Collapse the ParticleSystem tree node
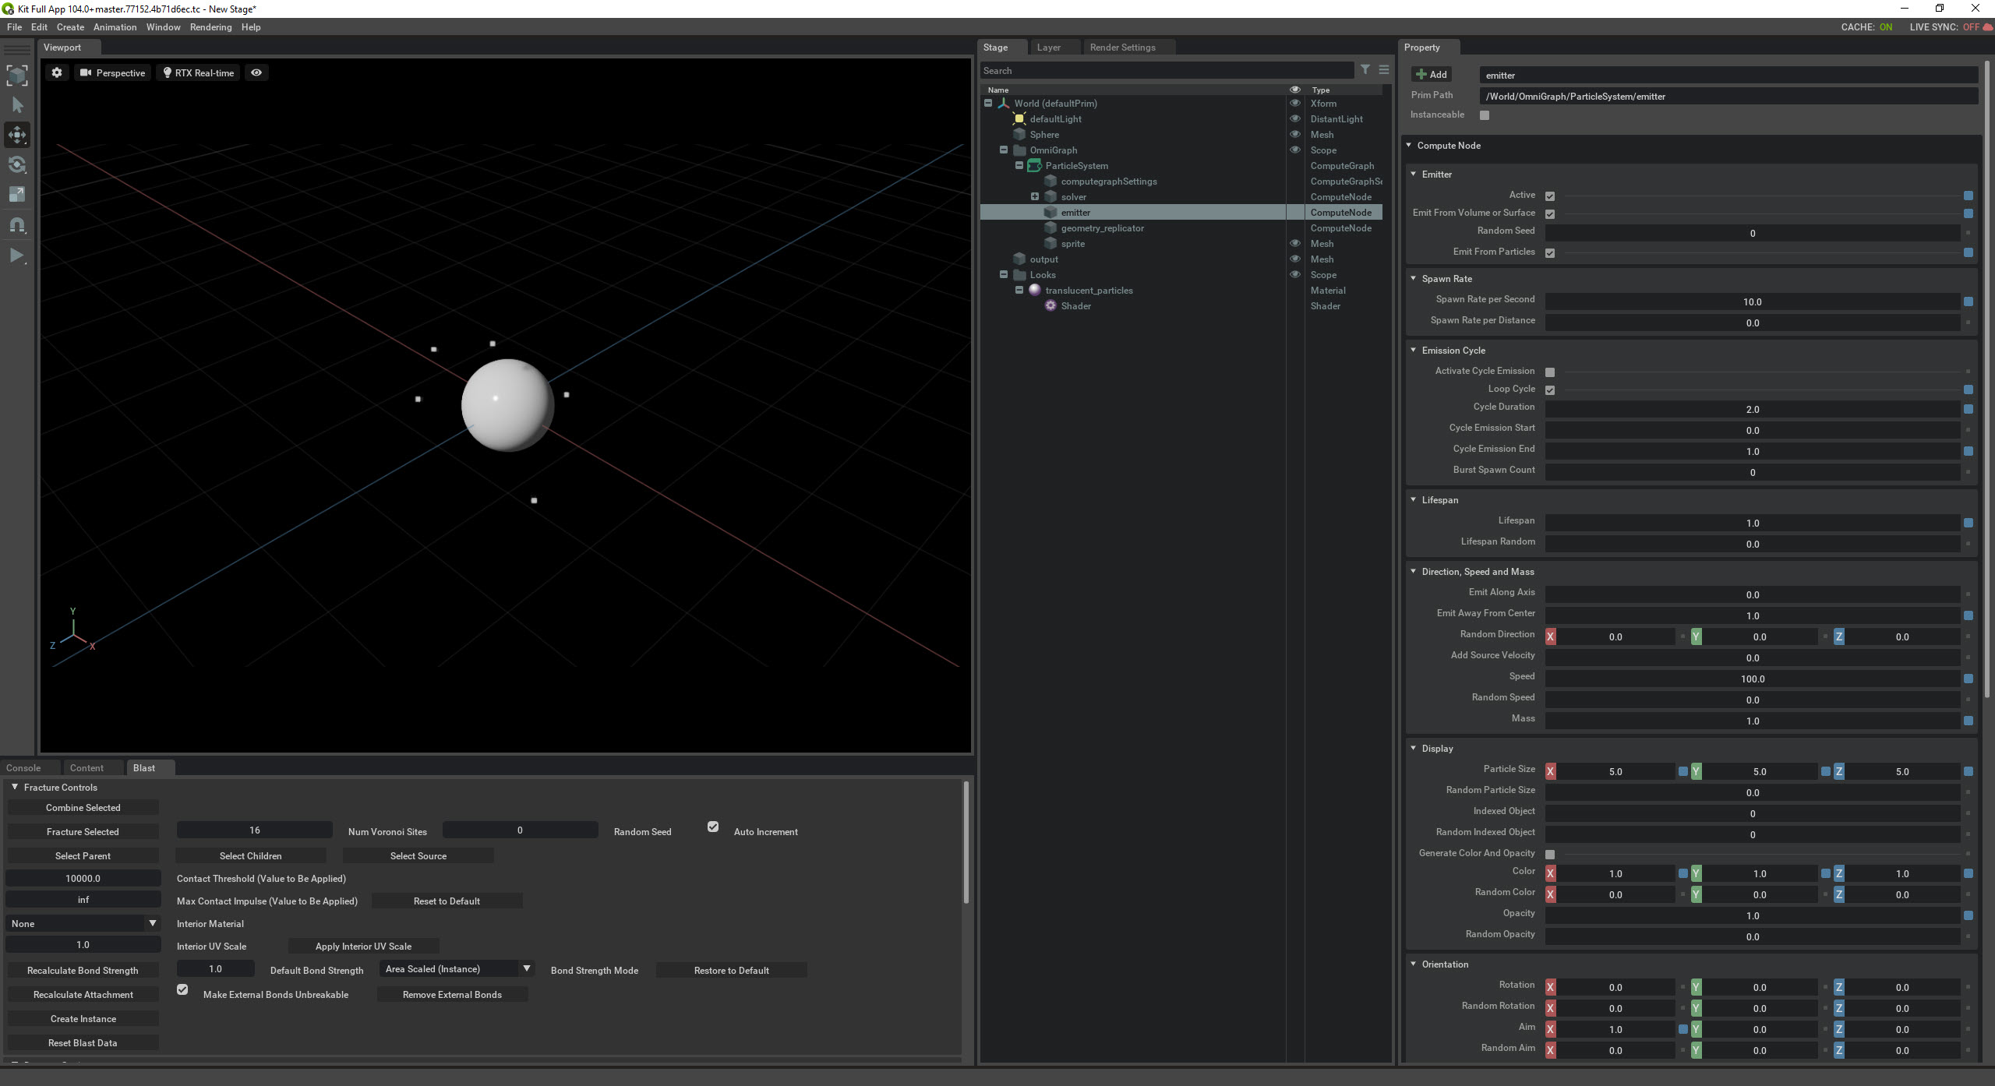Screen dimensions: 1995x1086 coord(1019,165)
